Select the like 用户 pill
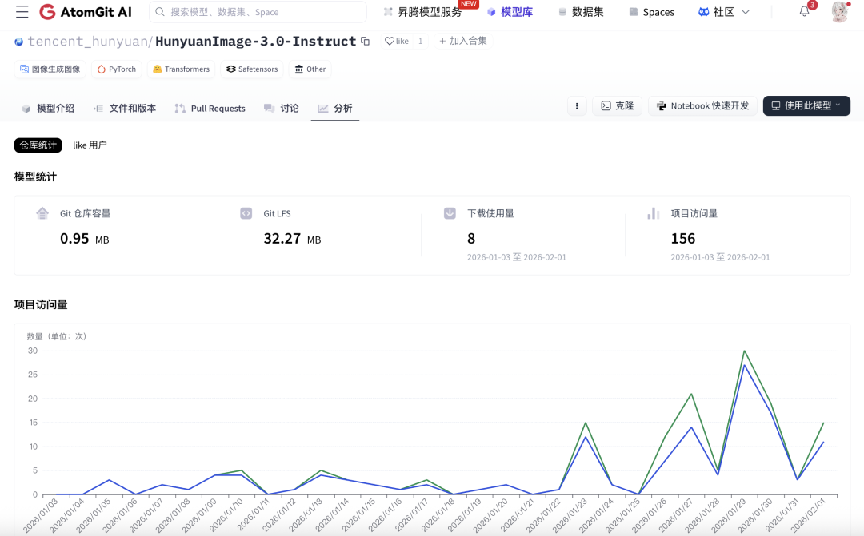 click(90, 145)
